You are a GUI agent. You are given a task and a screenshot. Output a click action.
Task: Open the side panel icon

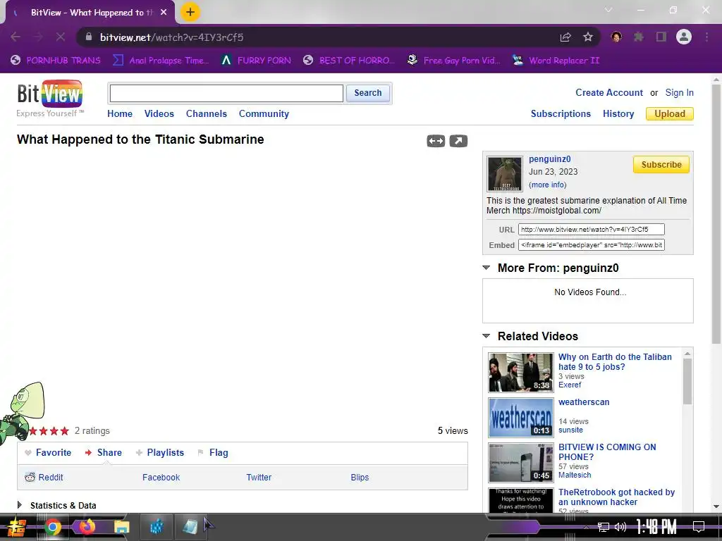pos(661,37)
